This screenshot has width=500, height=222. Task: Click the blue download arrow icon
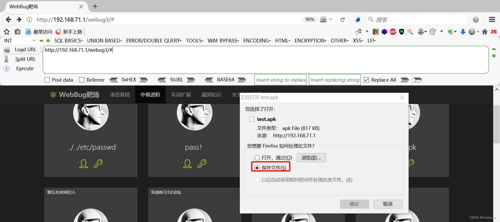[463, 32]
